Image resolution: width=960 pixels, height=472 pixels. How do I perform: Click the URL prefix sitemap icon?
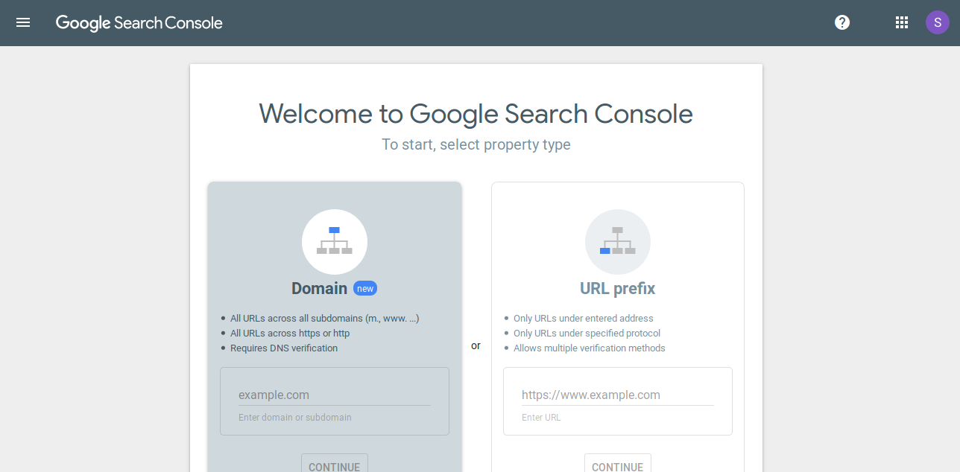(x=618, y=242)
